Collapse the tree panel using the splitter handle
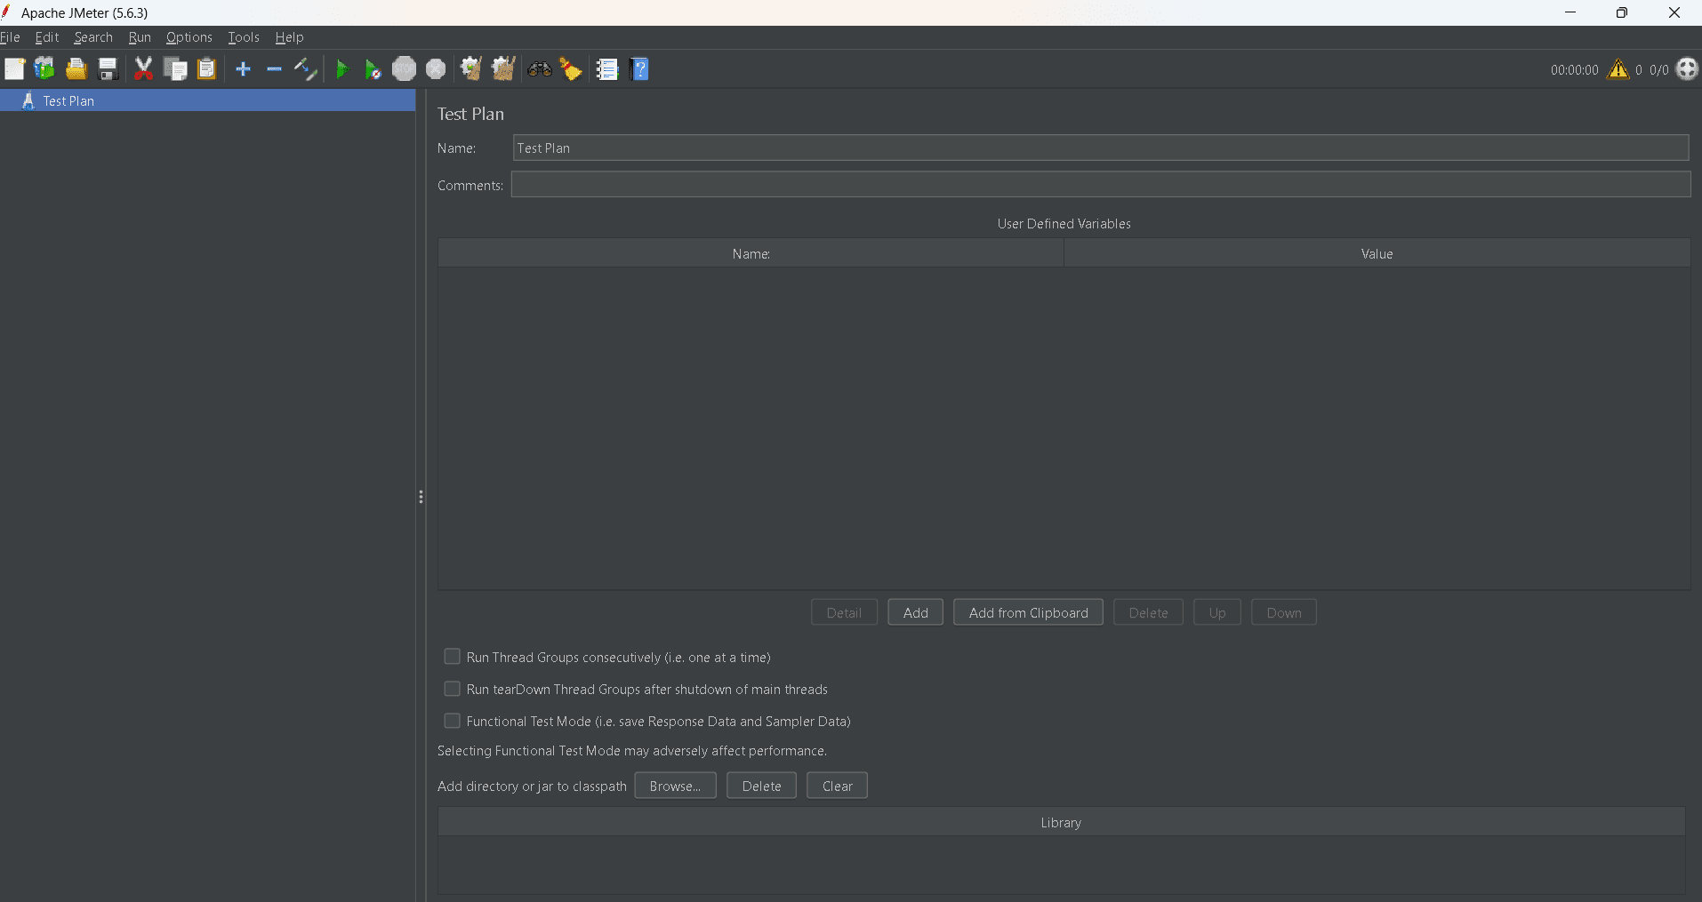Screen dimensions: 1702x902 click(421, 497)
